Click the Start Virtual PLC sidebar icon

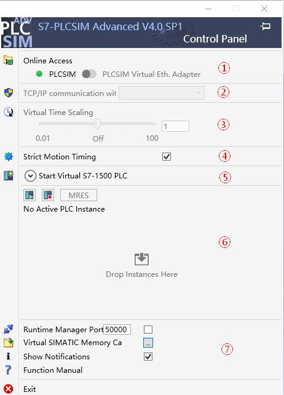click(9, 175)
